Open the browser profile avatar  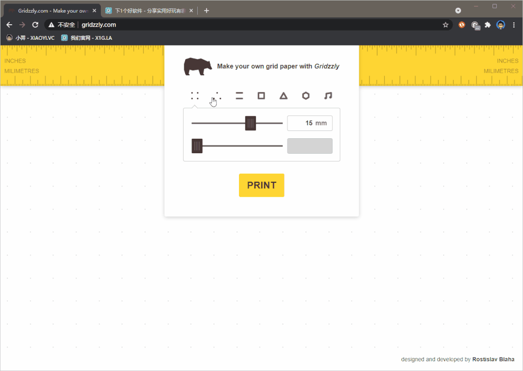point(501,25)
